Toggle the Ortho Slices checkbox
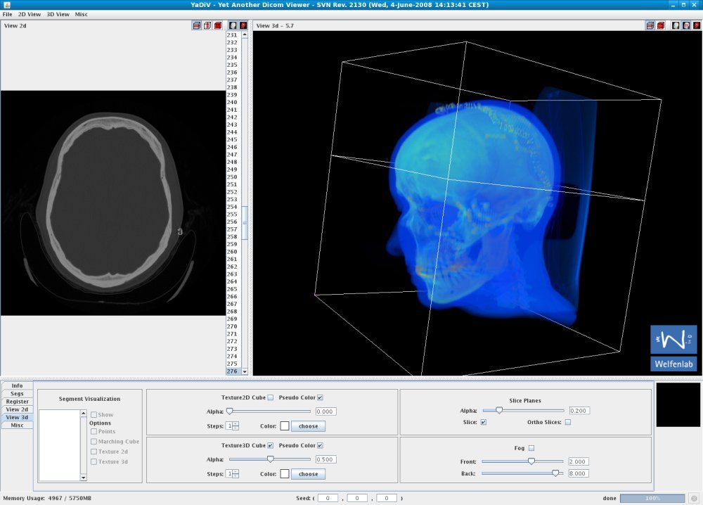 (567, 423)
